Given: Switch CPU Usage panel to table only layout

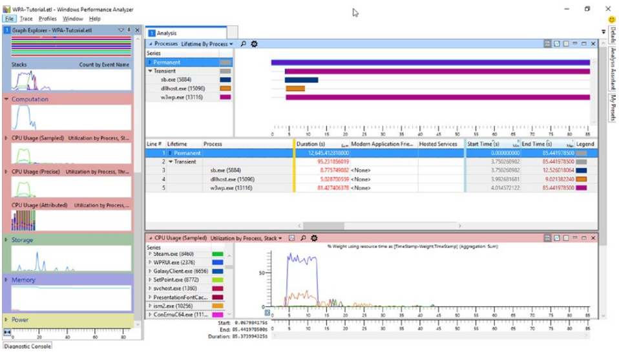Looking at the screenshot, I should click(x=566, y=238).
